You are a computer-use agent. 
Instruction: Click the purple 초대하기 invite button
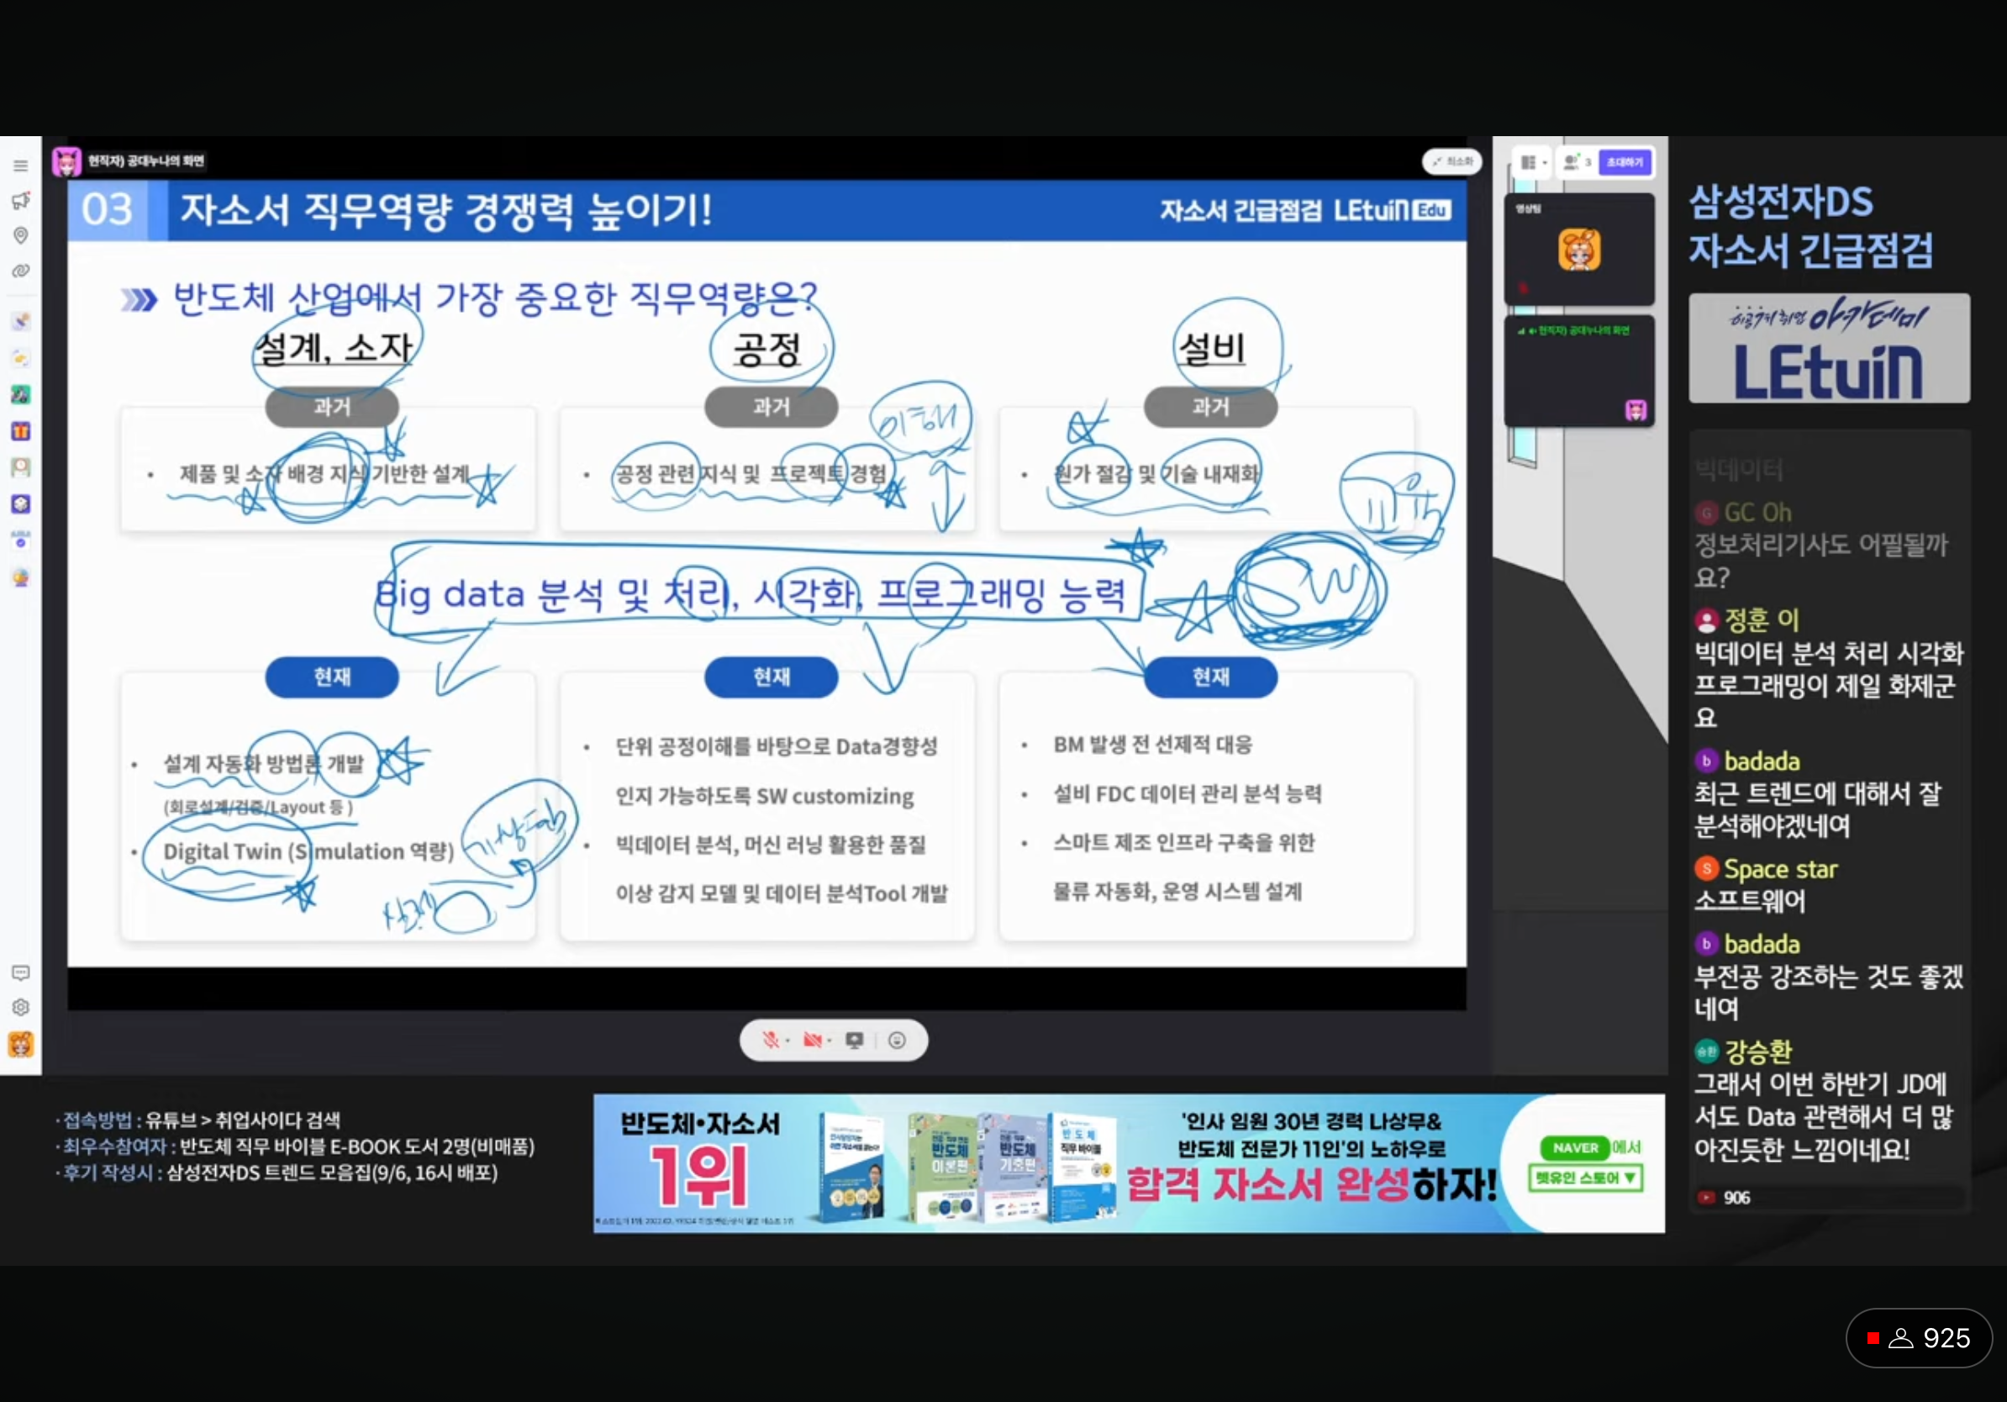tap(1624, 162)
